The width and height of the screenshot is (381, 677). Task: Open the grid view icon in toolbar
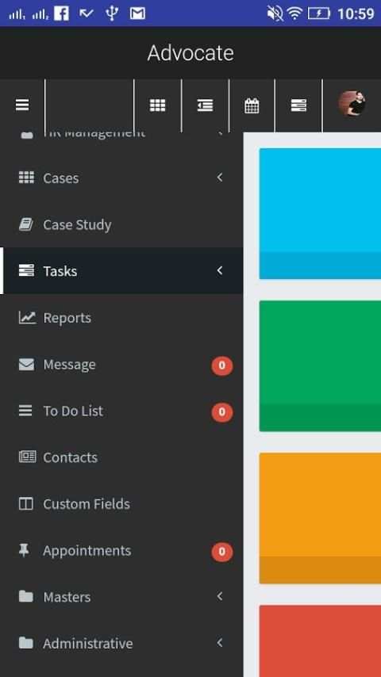(157, 105)
